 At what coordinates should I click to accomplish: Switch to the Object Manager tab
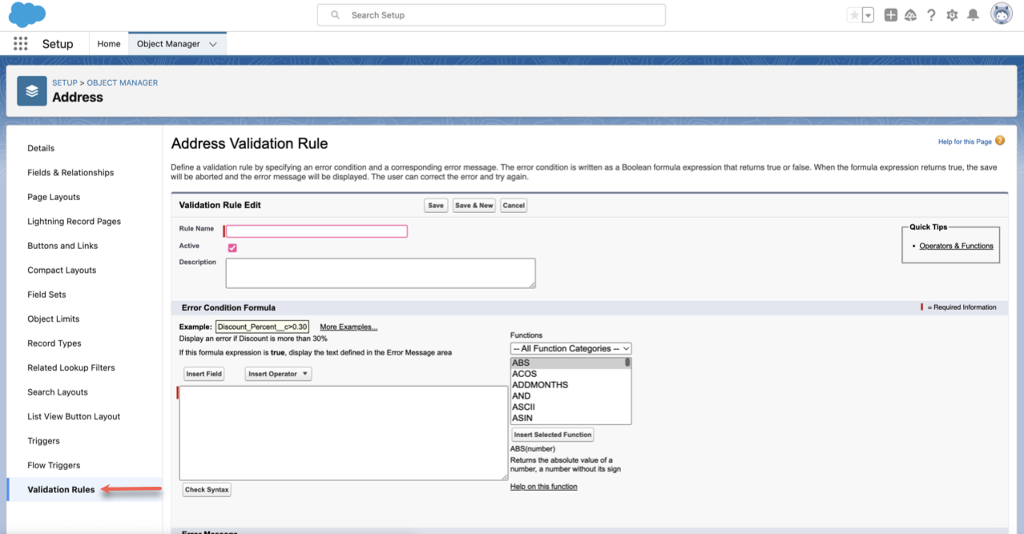click(x=168, y=44)
